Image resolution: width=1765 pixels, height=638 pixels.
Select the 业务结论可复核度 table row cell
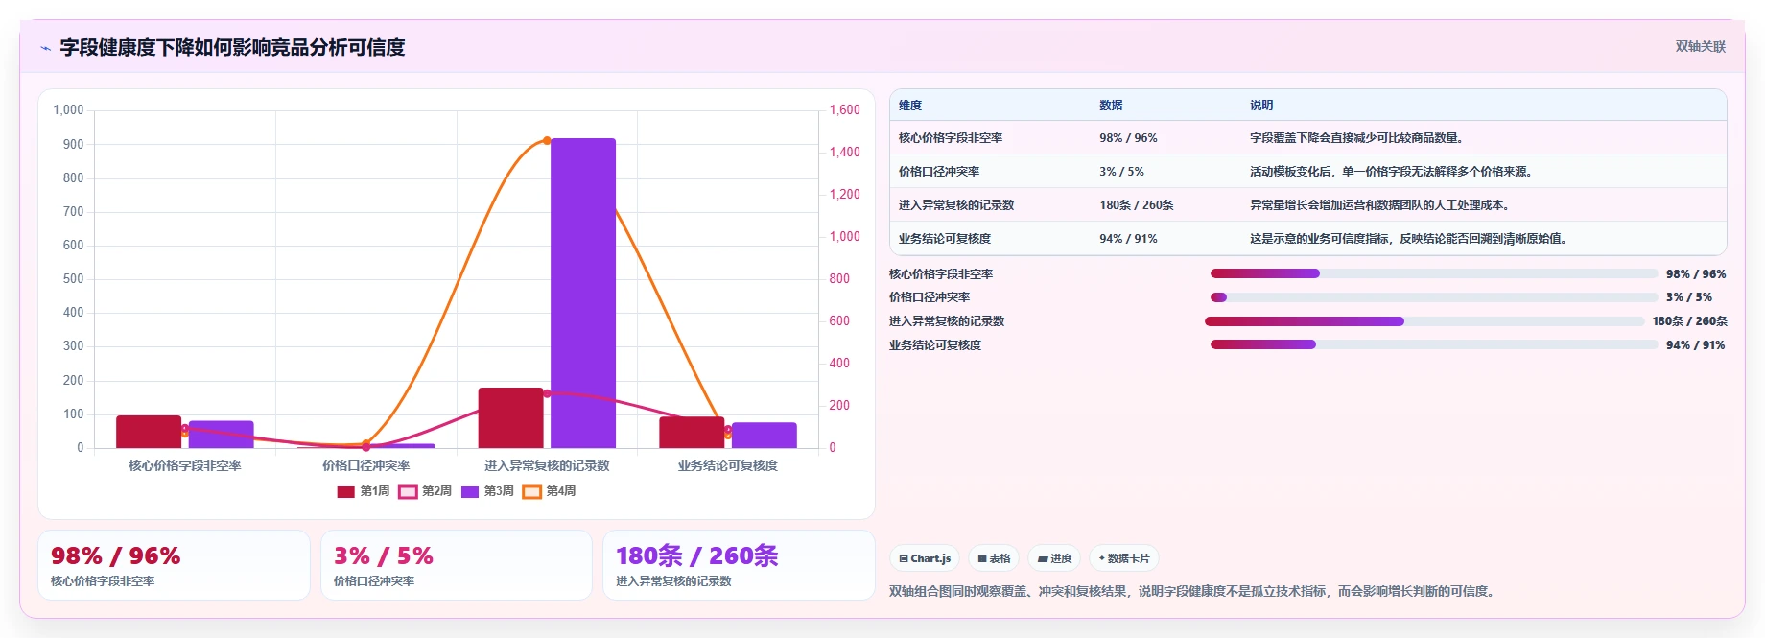pyautogui.click(x=990, y=239)
